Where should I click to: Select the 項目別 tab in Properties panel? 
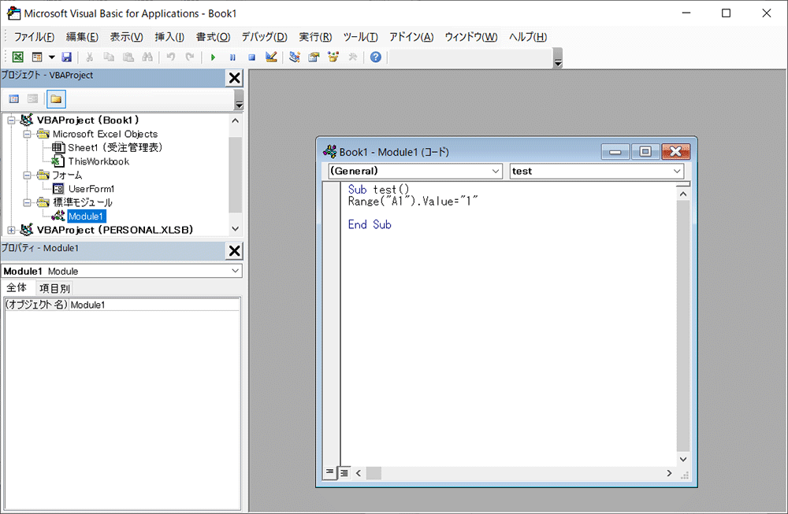[x=54, y=288]
